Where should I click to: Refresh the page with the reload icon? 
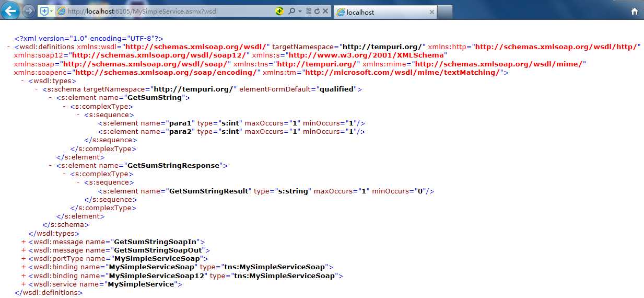click(317, 11)
